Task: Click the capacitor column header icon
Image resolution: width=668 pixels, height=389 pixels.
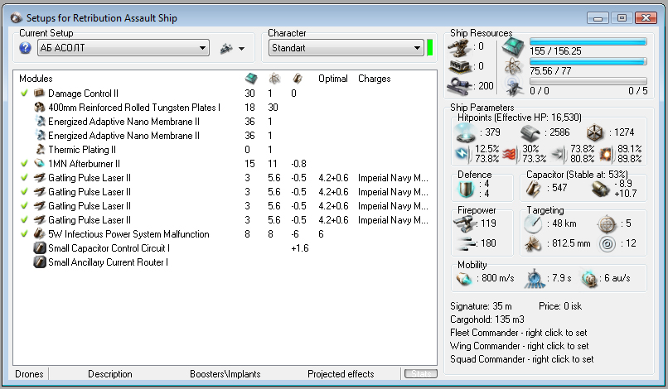Action: click(x=298, y=79)
